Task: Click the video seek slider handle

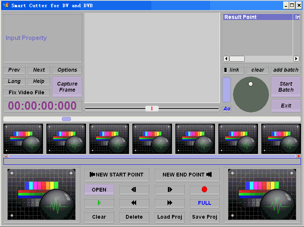Action: point(152,109)
